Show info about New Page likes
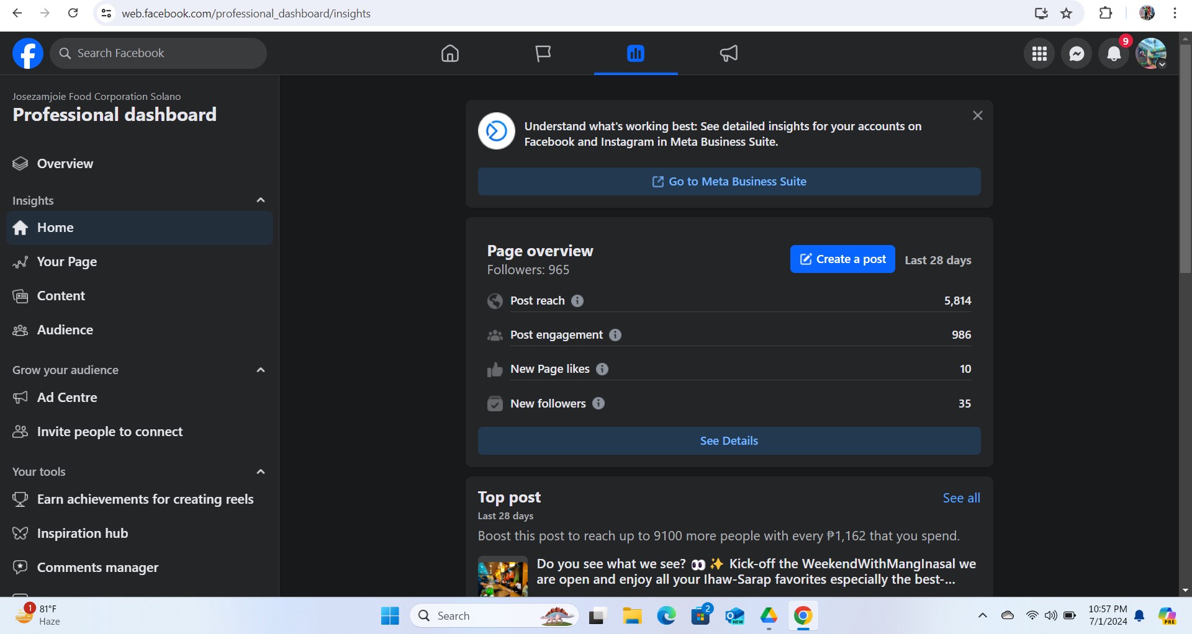The width and height of the screenshot is (1192, 634). (x=602, y=369)
